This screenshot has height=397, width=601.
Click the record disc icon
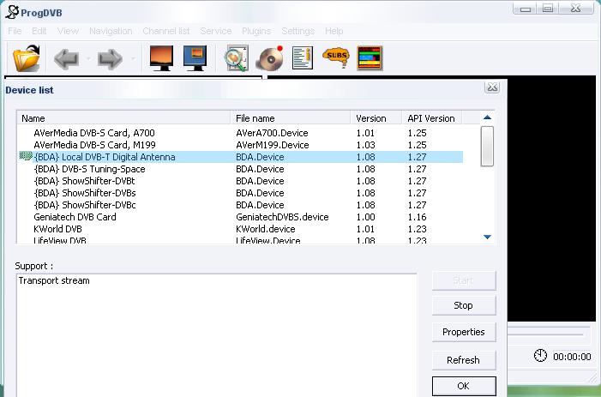(x=269, y=58)
